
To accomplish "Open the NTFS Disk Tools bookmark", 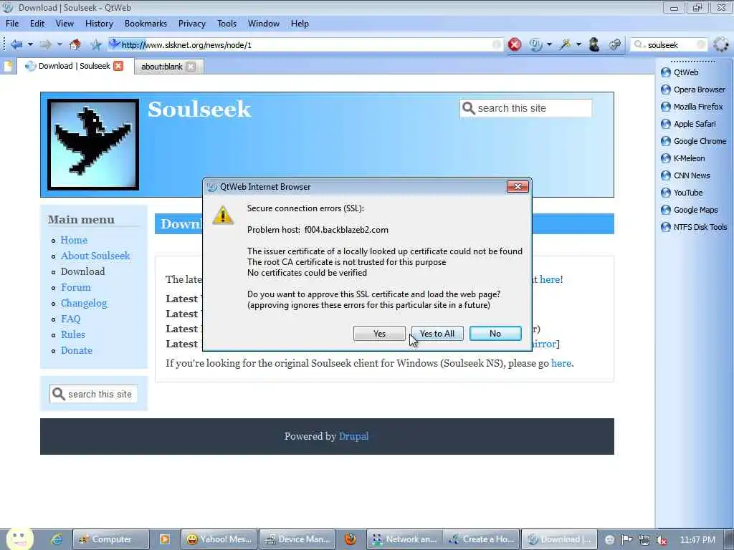I will point(694,227).
